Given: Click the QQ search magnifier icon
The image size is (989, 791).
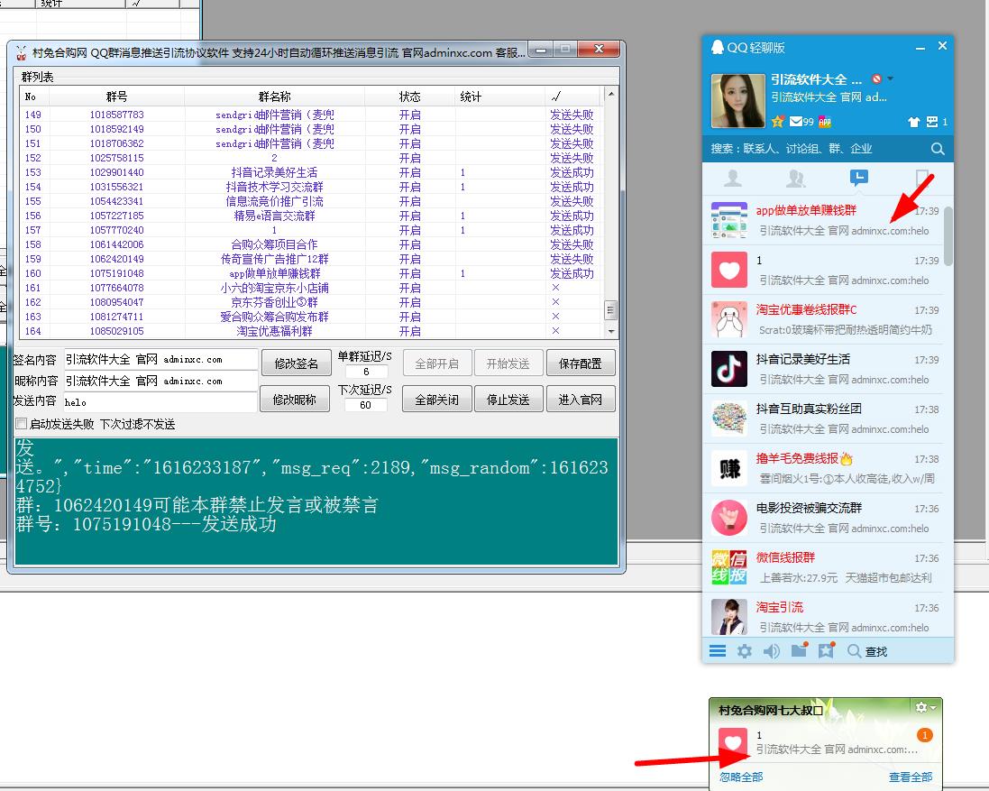Looking at the screenshot, I should pos(938,149).
